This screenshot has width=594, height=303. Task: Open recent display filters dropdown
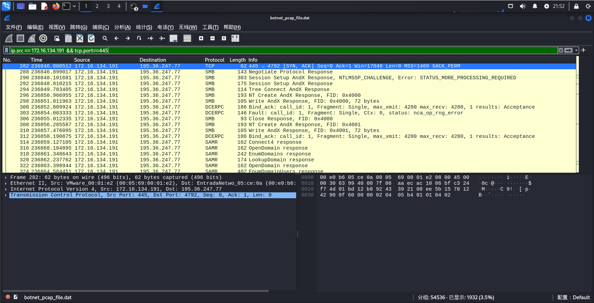pyautogui.click(x=576, y=50)
